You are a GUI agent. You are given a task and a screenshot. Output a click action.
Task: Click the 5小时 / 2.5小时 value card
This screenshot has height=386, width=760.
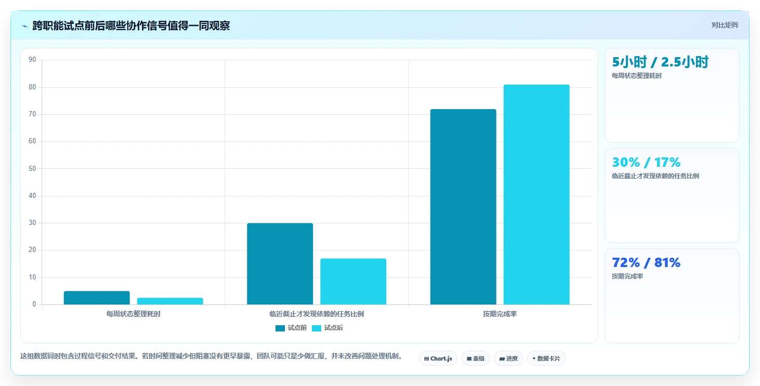(x=672, y=96)
